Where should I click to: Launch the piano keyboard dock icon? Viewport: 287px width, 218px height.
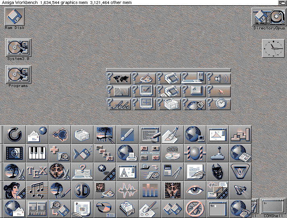[37, 153]
